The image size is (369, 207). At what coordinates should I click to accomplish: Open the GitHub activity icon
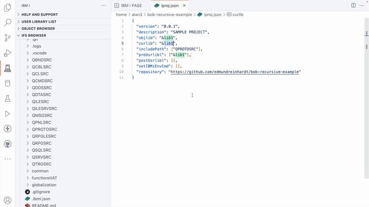[x=7, y=144]
